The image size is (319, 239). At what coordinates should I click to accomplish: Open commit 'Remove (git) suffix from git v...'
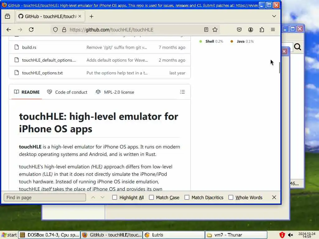pos(117,47)
